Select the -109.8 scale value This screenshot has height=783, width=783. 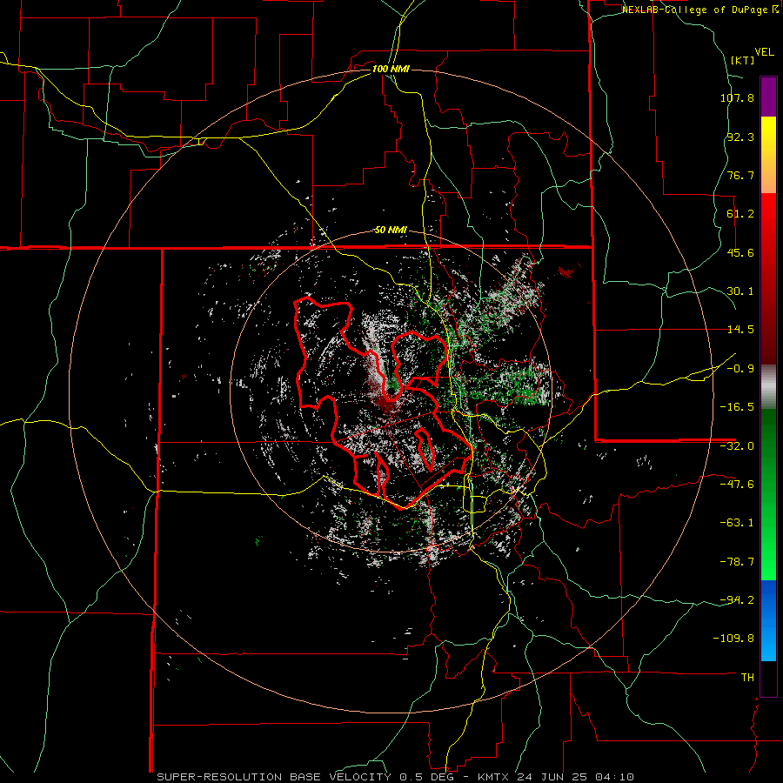point(733,639)
